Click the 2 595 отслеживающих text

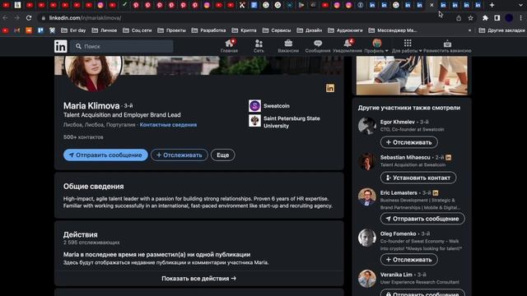pyautogui.click(x=91, y=243)
